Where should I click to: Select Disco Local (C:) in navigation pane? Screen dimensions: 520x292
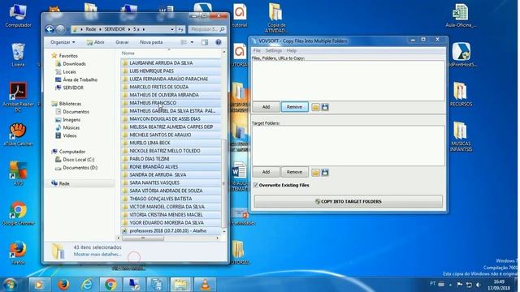tap(79, 160)
